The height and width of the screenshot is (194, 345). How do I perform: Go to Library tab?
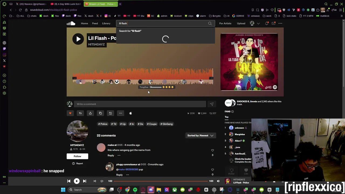(x=106, y=23)
